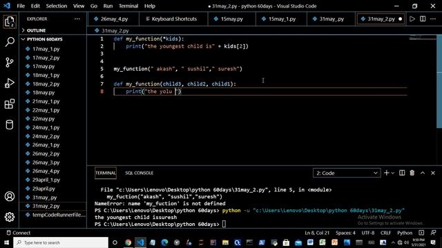
Task: Open the Manage settings gear icon
Action: [x=10, y=217]
